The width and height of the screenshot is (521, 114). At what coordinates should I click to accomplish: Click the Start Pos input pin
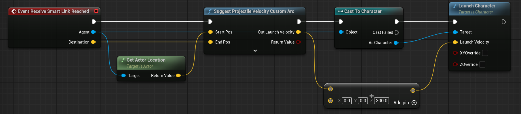(210, 32)
